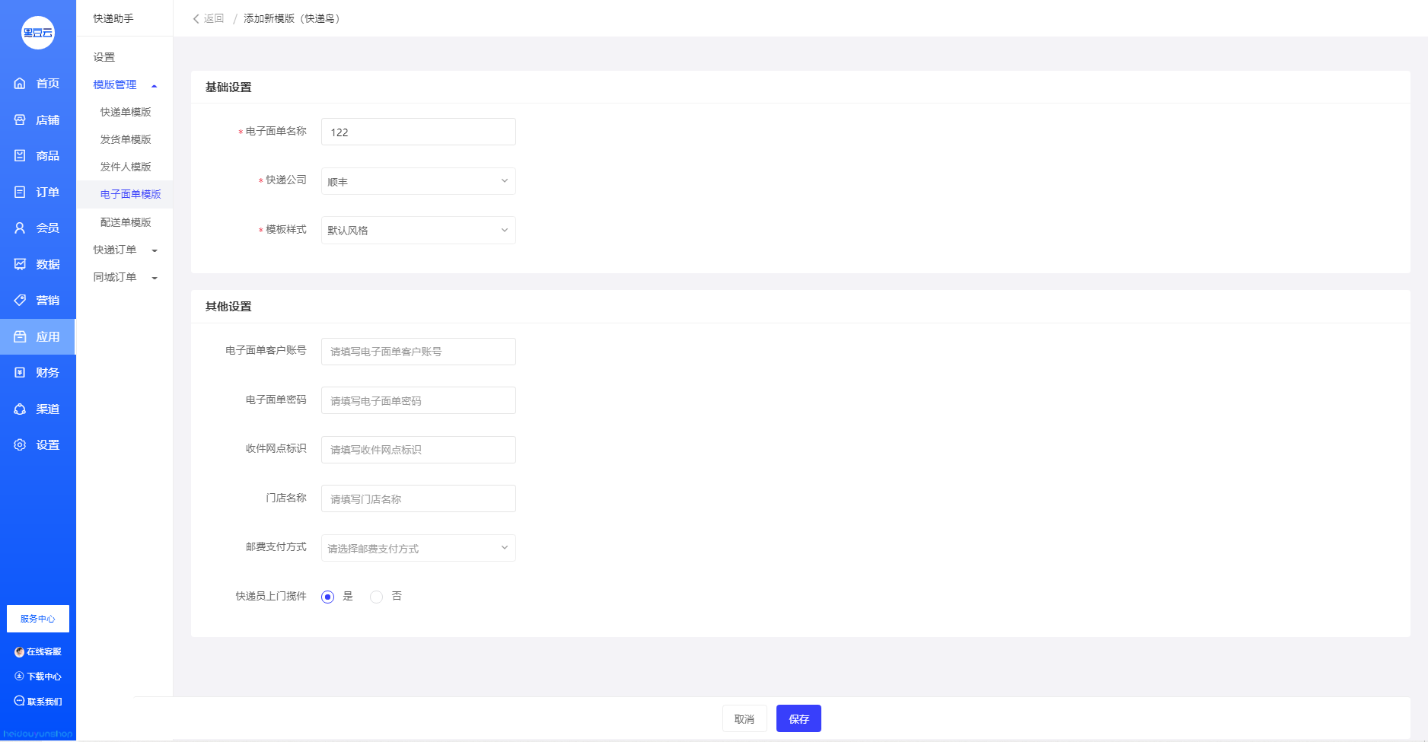Open 配送单模版 menu item
The height and width of the screenshot is (742, 1428).
click(x=126, y=222)
